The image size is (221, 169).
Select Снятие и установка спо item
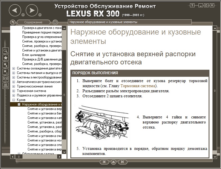[45, 145]
